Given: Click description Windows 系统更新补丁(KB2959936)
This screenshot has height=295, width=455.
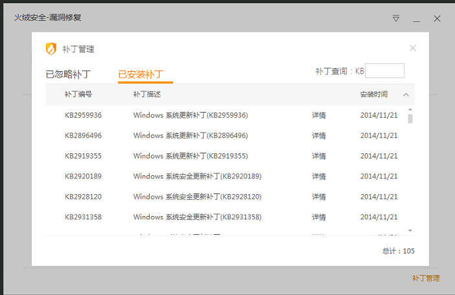Looking at the screenshot, I should tap(191, 115).
